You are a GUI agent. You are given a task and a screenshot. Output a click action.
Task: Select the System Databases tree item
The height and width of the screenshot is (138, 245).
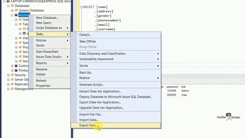31,10
